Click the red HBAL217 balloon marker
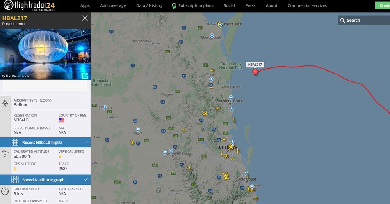Image resolution: width=390 pixels, height=204 pixels. pyautogui.click(x=255, y=72)
